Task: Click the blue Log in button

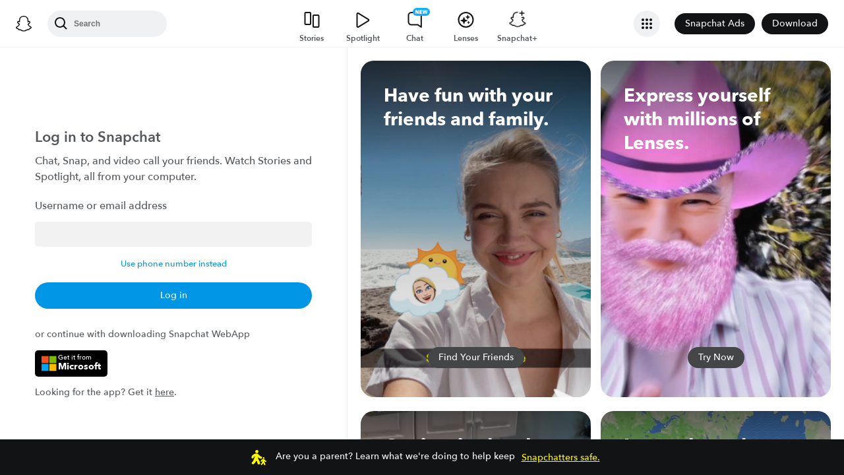Action: point(173,296)
